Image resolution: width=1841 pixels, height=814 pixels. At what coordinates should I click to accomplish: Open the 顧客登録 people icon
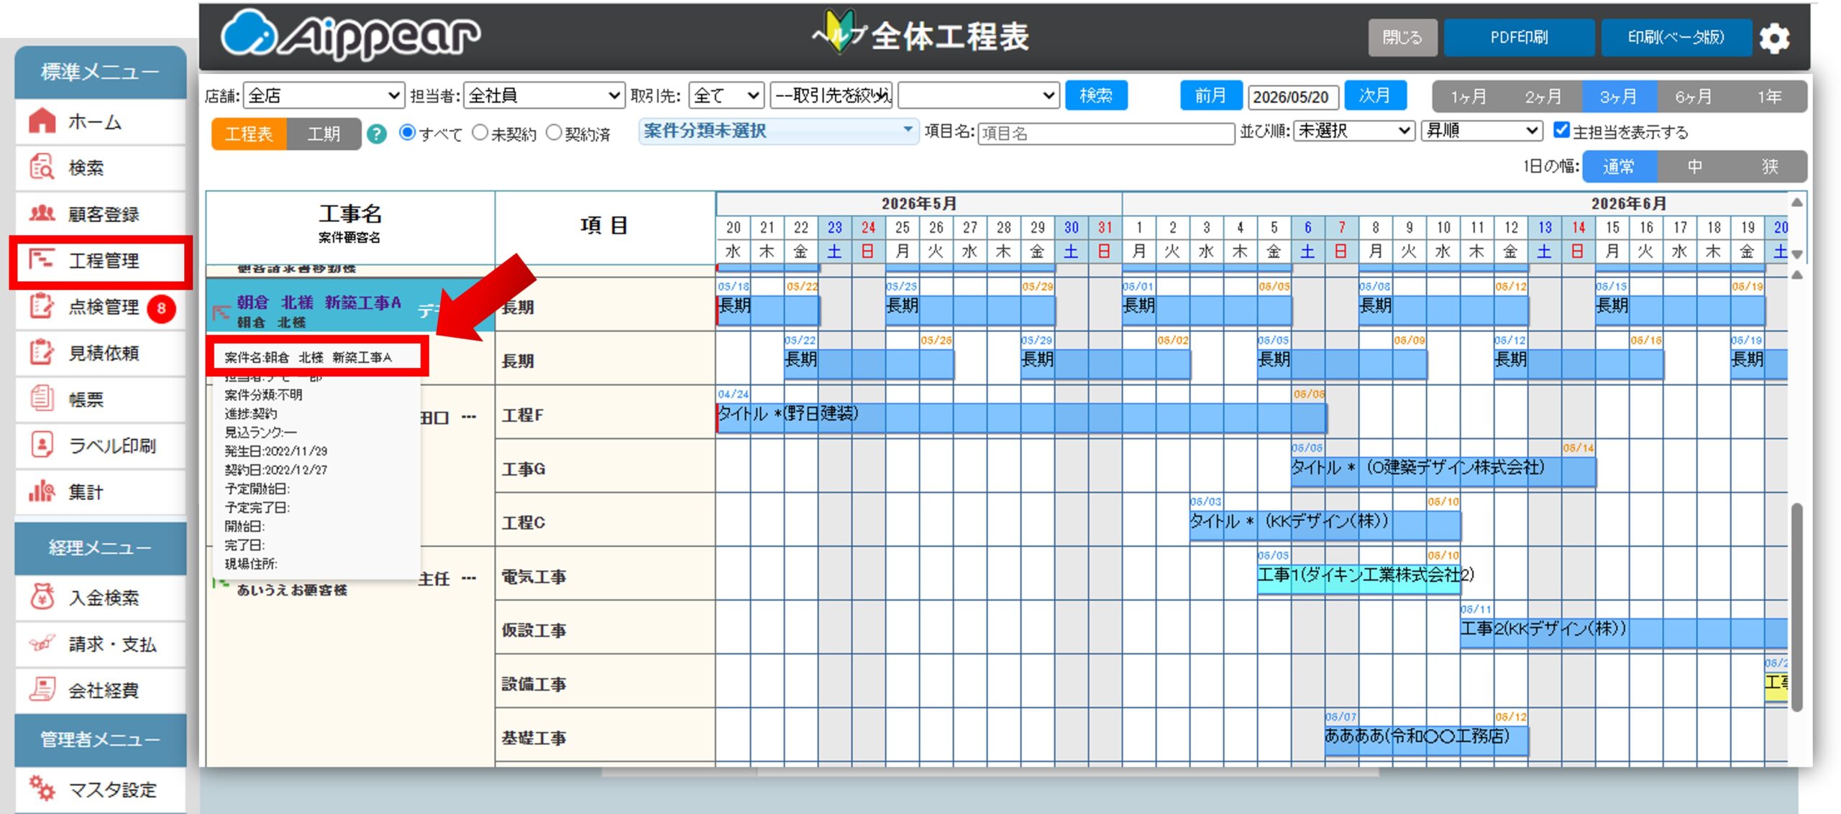click(x=42, y=213)
